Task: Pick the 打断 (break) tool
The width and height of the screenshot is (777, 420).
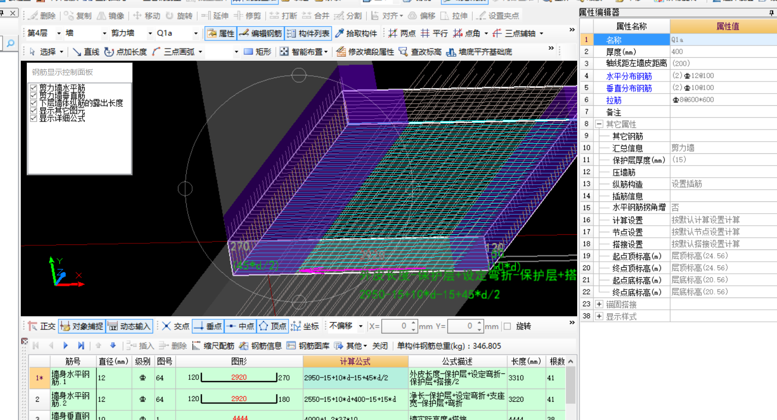Action: pos(284,16)
